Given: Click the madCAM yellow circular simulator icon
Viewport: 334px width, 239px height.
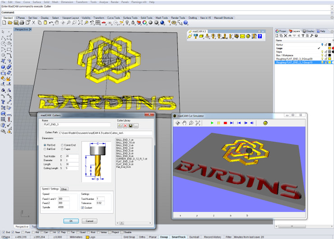Looking at the screenshot, I should [x=248, y=36].
